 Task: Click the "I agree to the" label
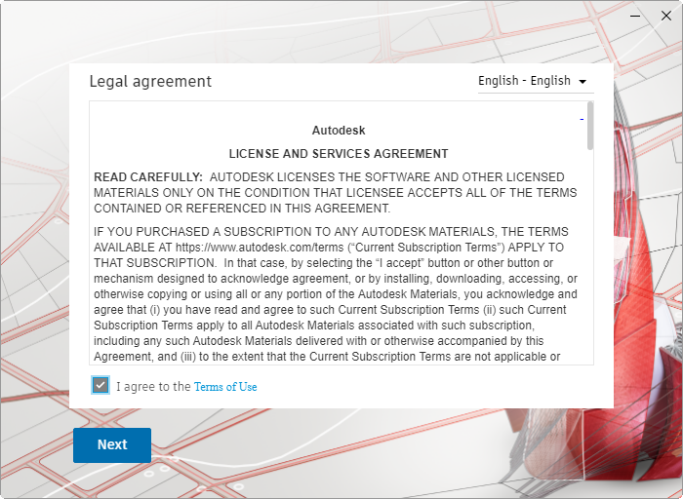153,387
